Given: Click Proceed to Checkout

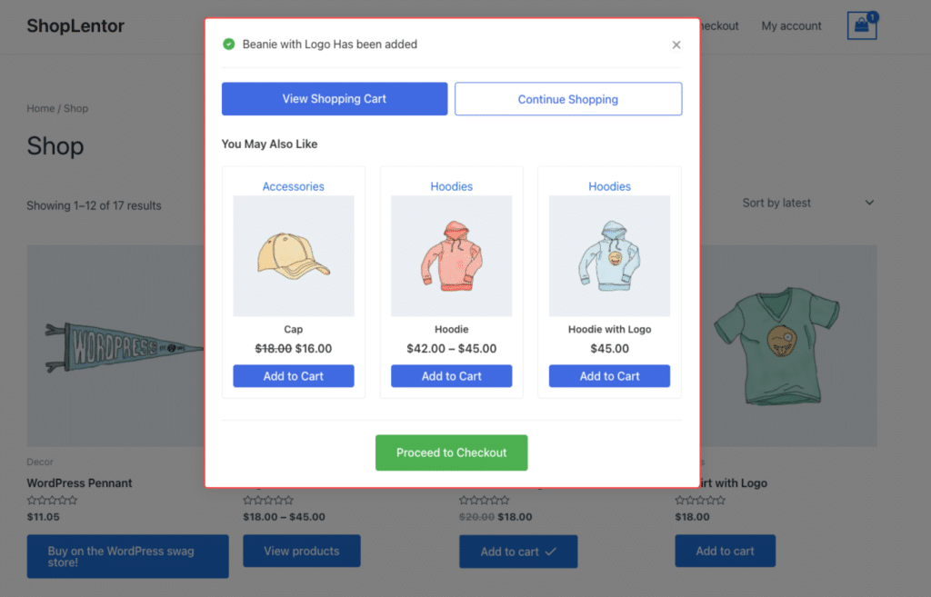Looking at the screenshot, I should pyautogui.click(x=451, y=452).
